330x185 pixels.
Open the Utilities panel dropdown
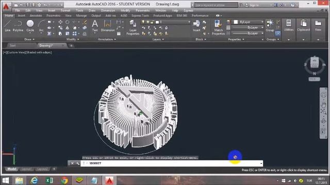[x=289, y=40]
